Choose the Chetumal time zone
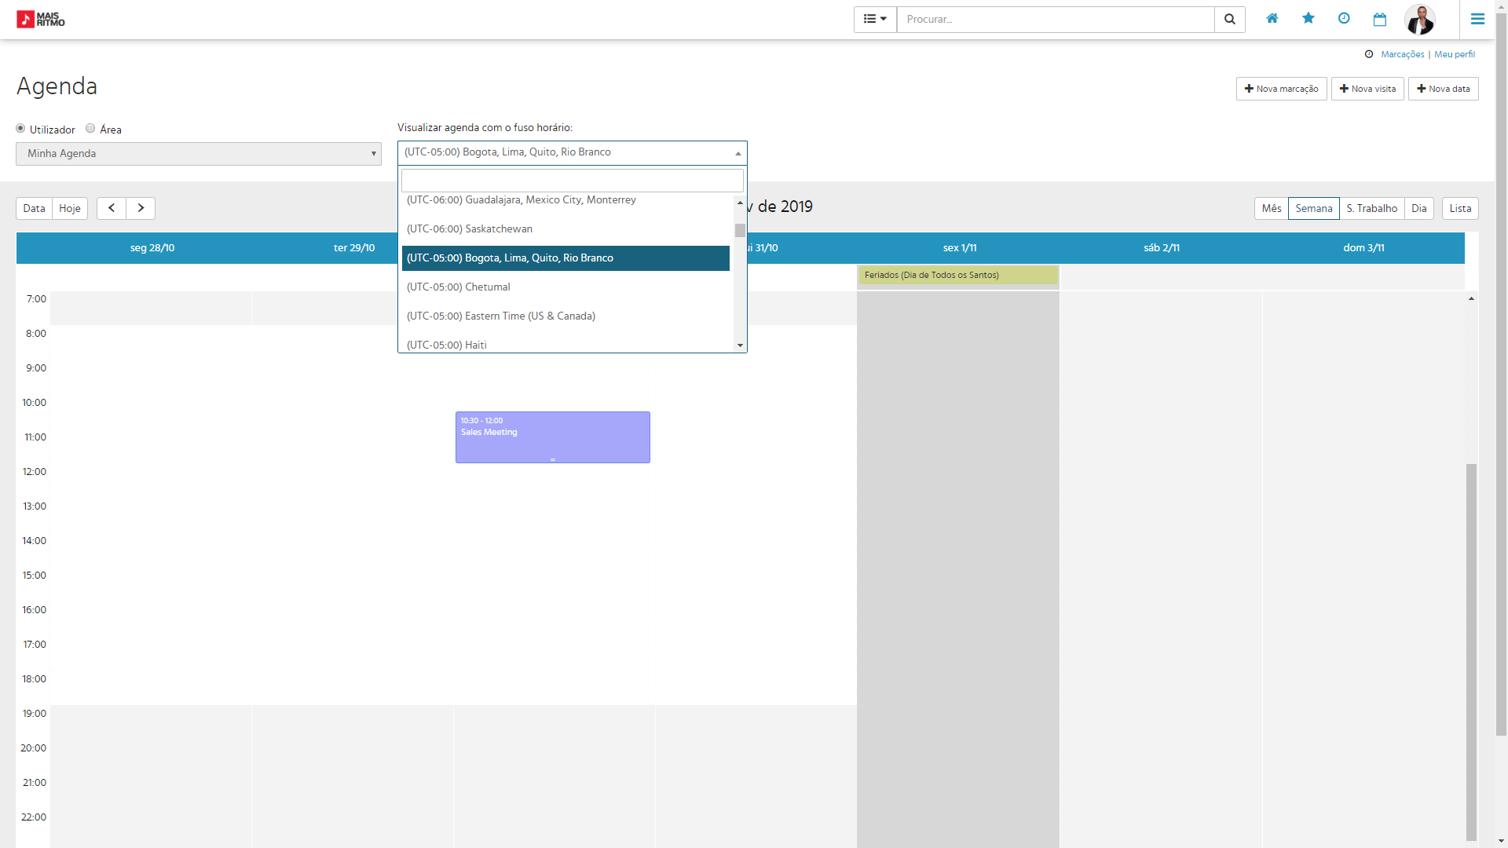Screen dimensions: 1508x848 565,287
